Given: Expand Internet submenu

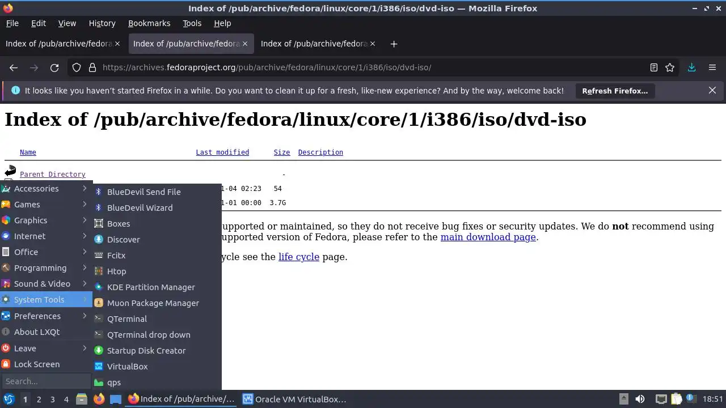Looking at the screenshot, I should click(x=46, y=236).
